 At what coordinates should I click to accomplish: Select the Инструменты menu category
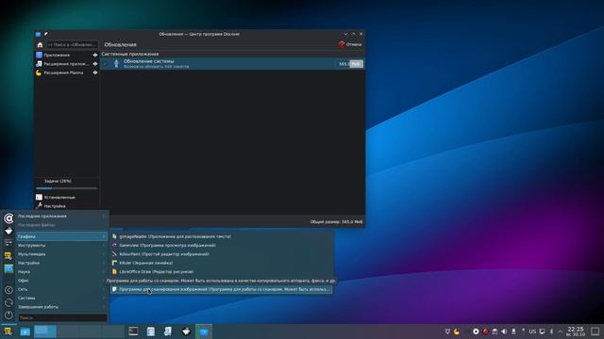click(61, 245)
